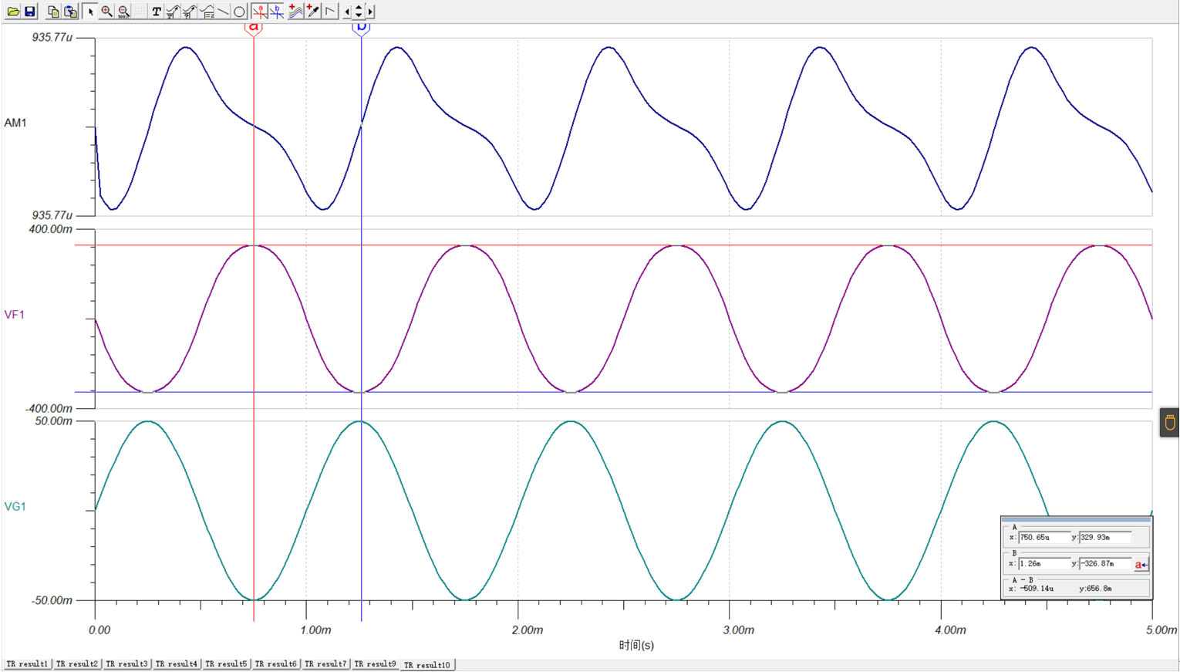
Task: Save the diagram with the floppy disk icon
Action: pyautogui.click(x=29, y=11)
